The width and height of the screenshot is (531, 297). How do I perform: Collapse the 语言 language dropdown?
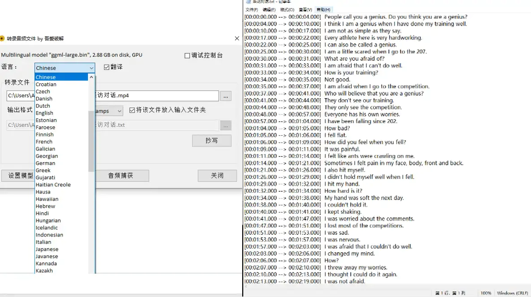point(91,67)
